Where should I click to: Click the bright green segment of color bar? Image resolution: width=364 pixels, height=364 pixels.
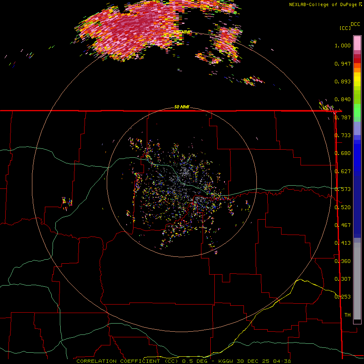point(357,110)
